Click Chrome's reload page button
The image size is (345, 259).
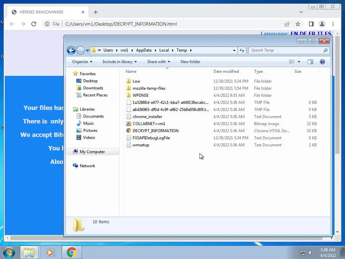coord(34,24)
